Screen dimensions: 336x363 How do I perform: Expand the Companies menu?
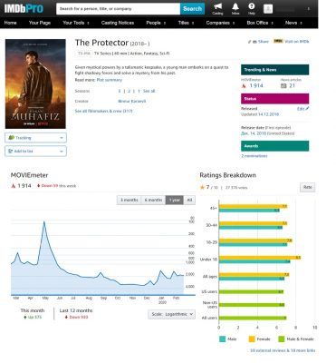[x=220, y=23]
